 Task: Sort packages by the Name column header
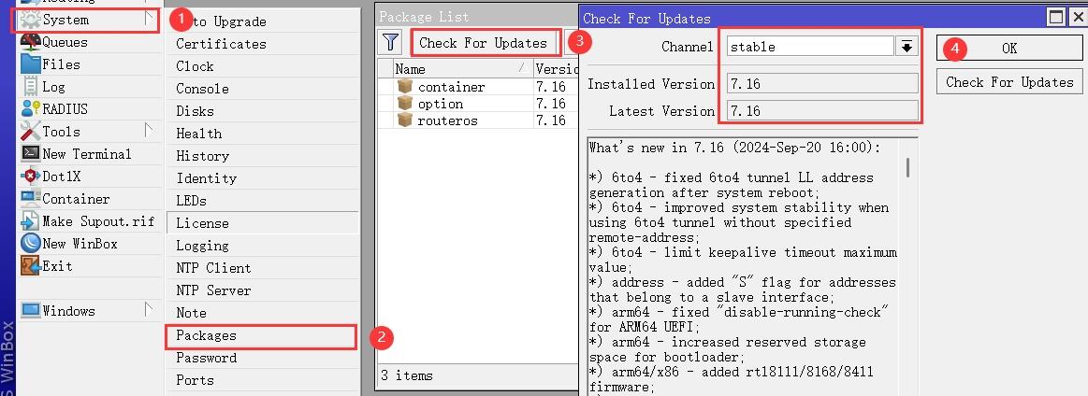pyautogui.click(x=462, y=68)
